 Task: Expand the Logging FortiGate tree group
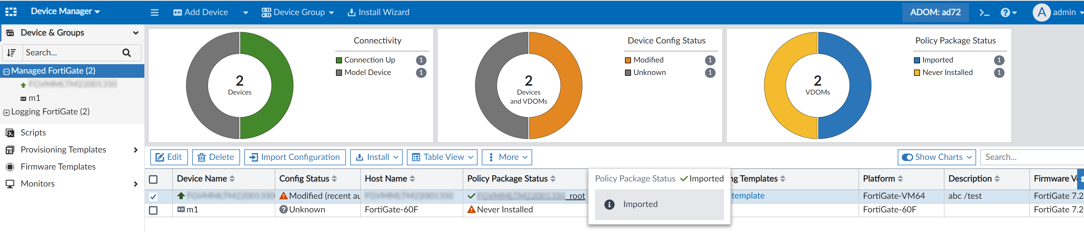[6, 112]
